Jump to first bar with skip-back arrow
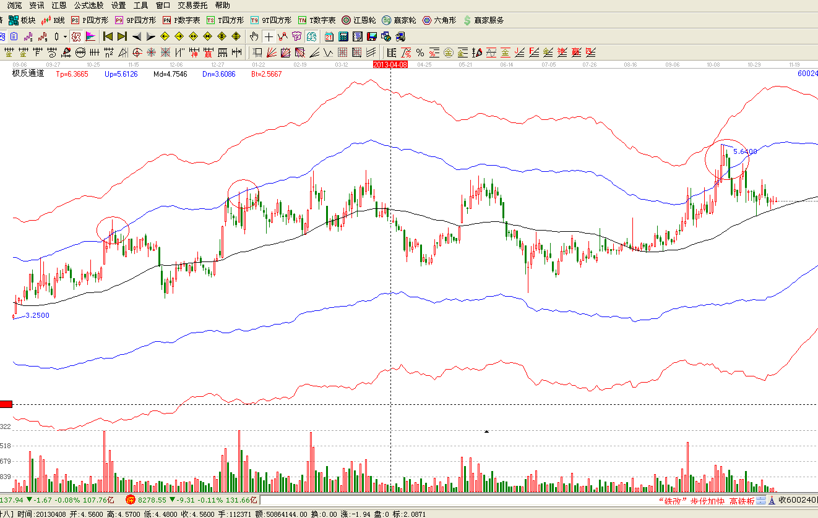The width and height of the screenshot is (818, 518). pos(108,36)
